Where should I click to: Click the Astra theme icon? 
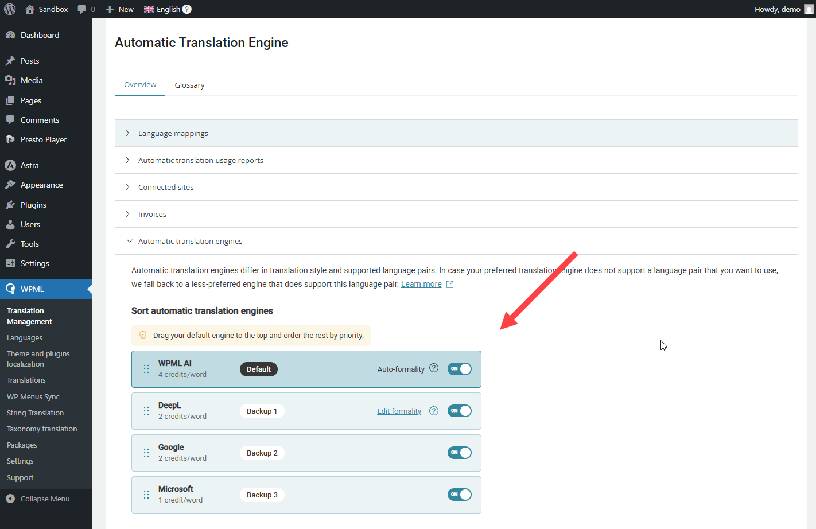pos(10,165)
